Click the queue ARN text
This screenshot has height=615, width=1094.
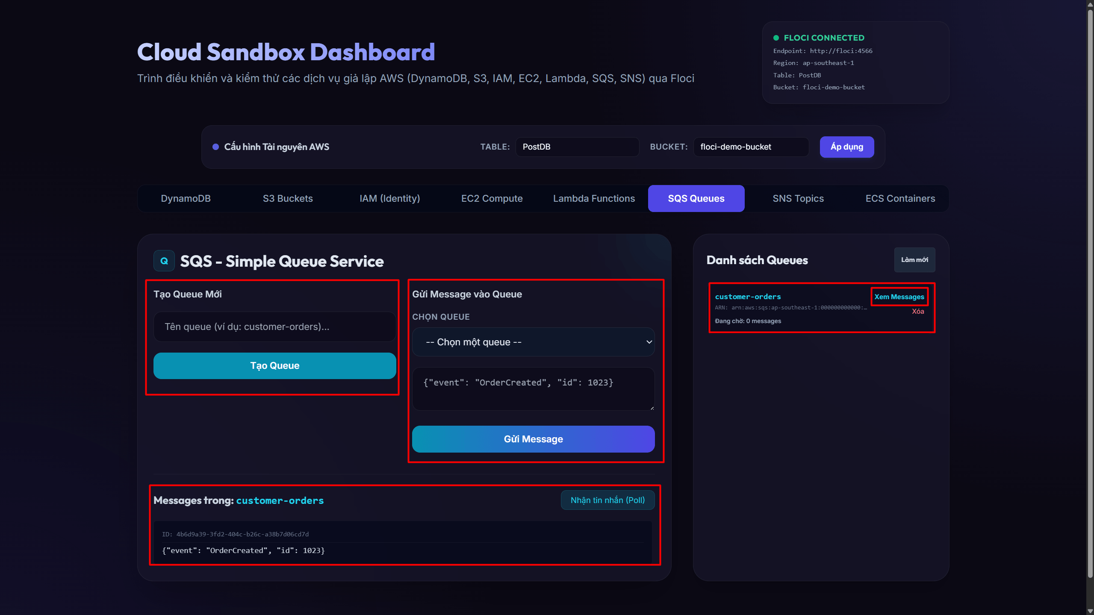[x=790, y=308]
